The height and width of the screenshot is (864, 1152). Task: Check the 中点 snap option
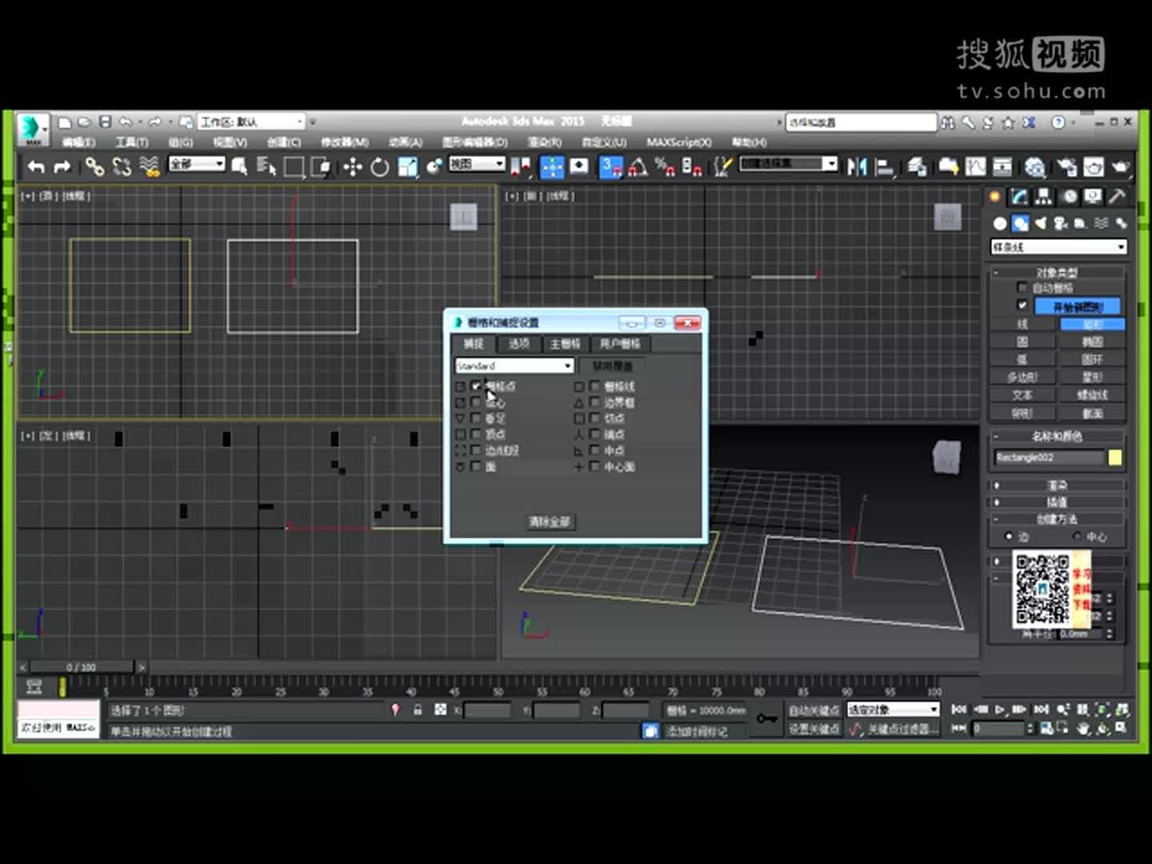coord(595,450)
